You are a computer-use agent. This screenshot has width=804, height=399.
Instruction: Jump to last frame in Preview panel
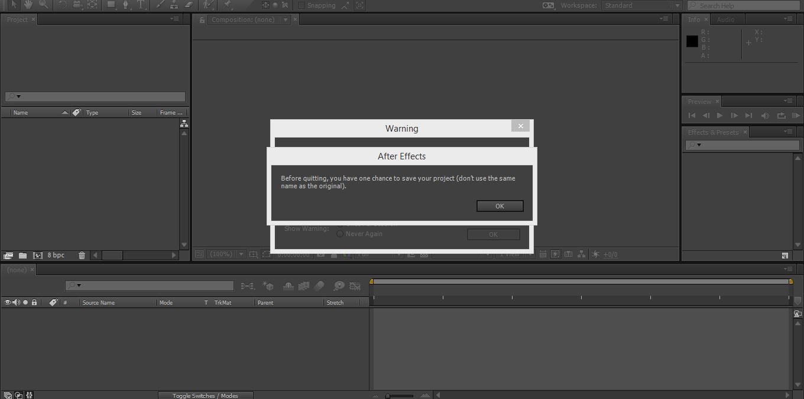click(x=748, y=116)
